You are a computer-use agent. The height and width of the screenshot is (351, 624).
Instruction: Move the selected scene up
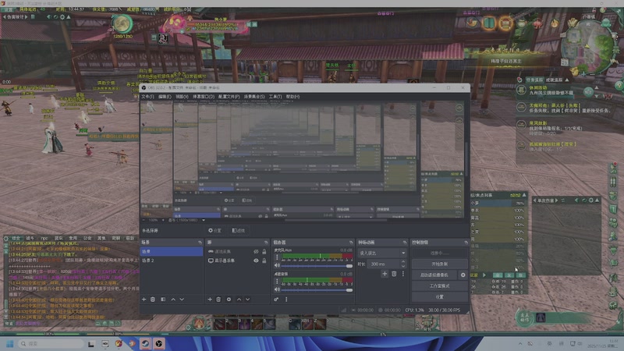tap(173, 300)
